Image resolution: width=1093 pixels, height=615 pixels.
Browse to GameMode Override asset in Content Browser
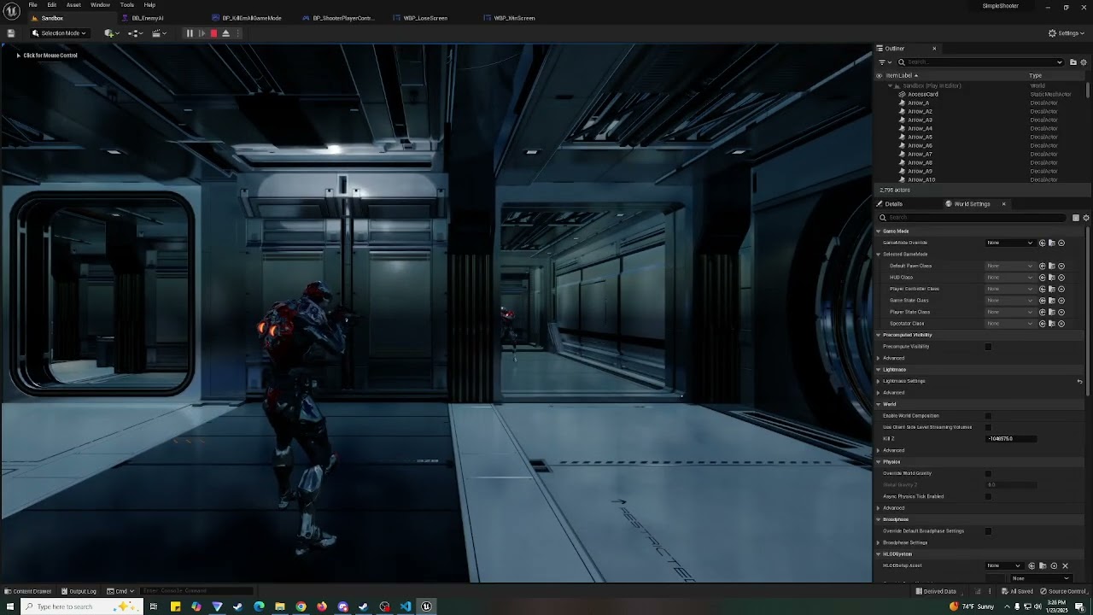[x=1051, y=243]
